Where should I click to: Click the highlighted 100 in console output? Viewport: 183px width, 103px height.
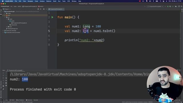point(25,79)
